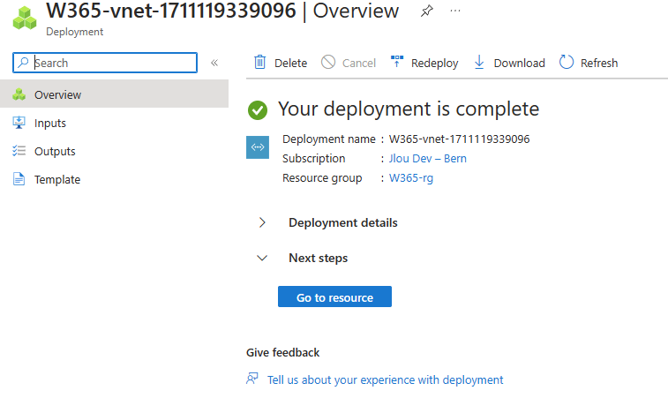668x398 pixels.
Task: Pin the deployment overview to dashboard
Action: (x=426, y=11)
